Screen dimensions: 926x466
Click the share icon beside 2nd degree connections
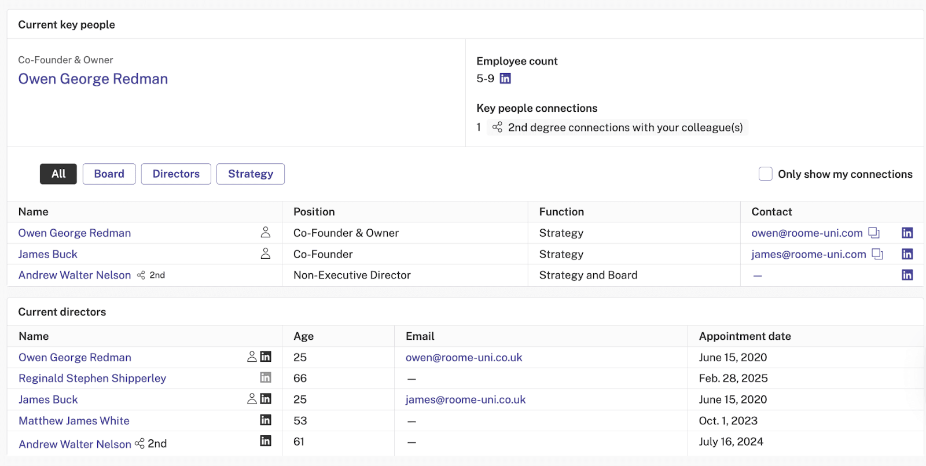(x=497, y=127)
